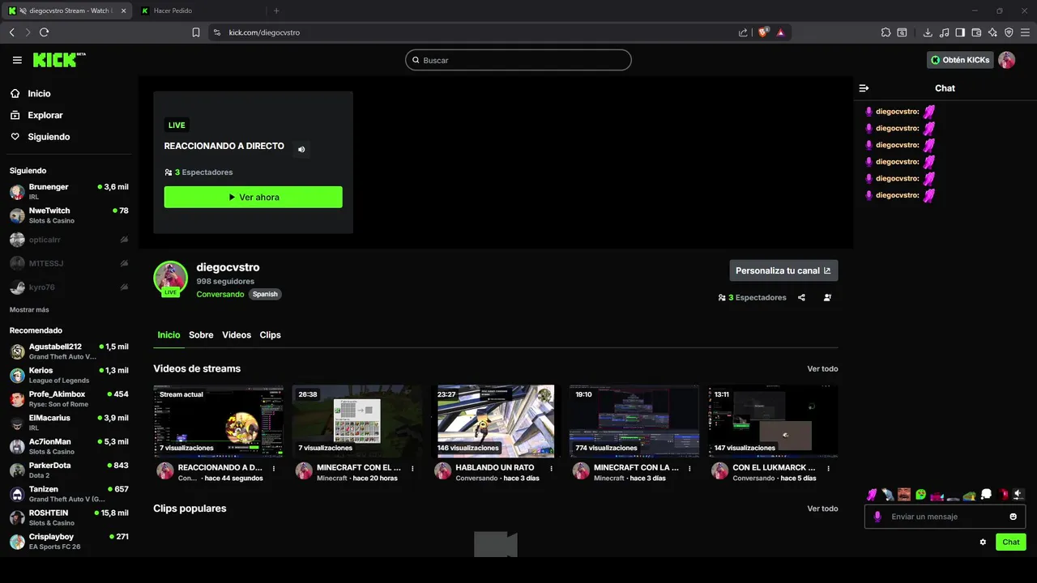The width and height of the screenshot is (1037, 583).
Task: Click the share page icon in address bar
Action: [x=743, y=32]
